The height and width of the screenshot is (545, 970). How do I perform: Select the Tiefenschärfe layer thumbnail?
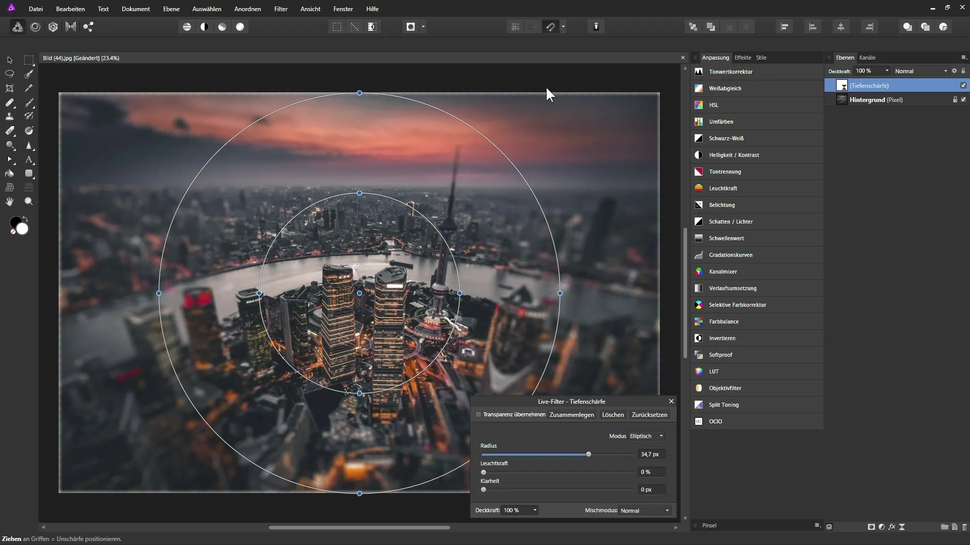842,85
